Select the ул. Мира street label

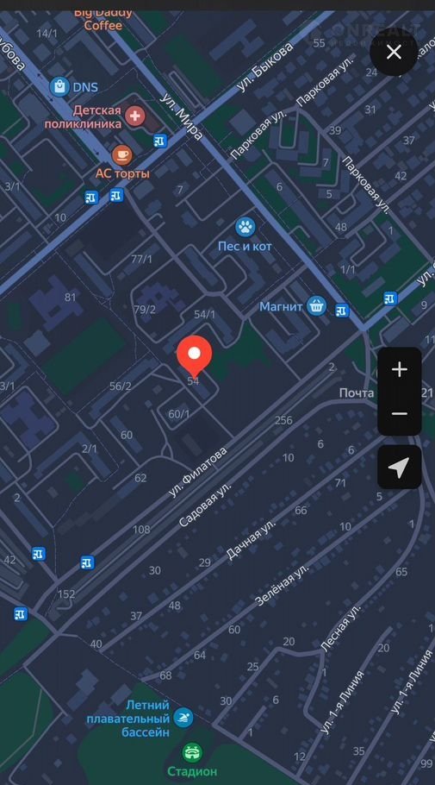click(x=182, y=117)
